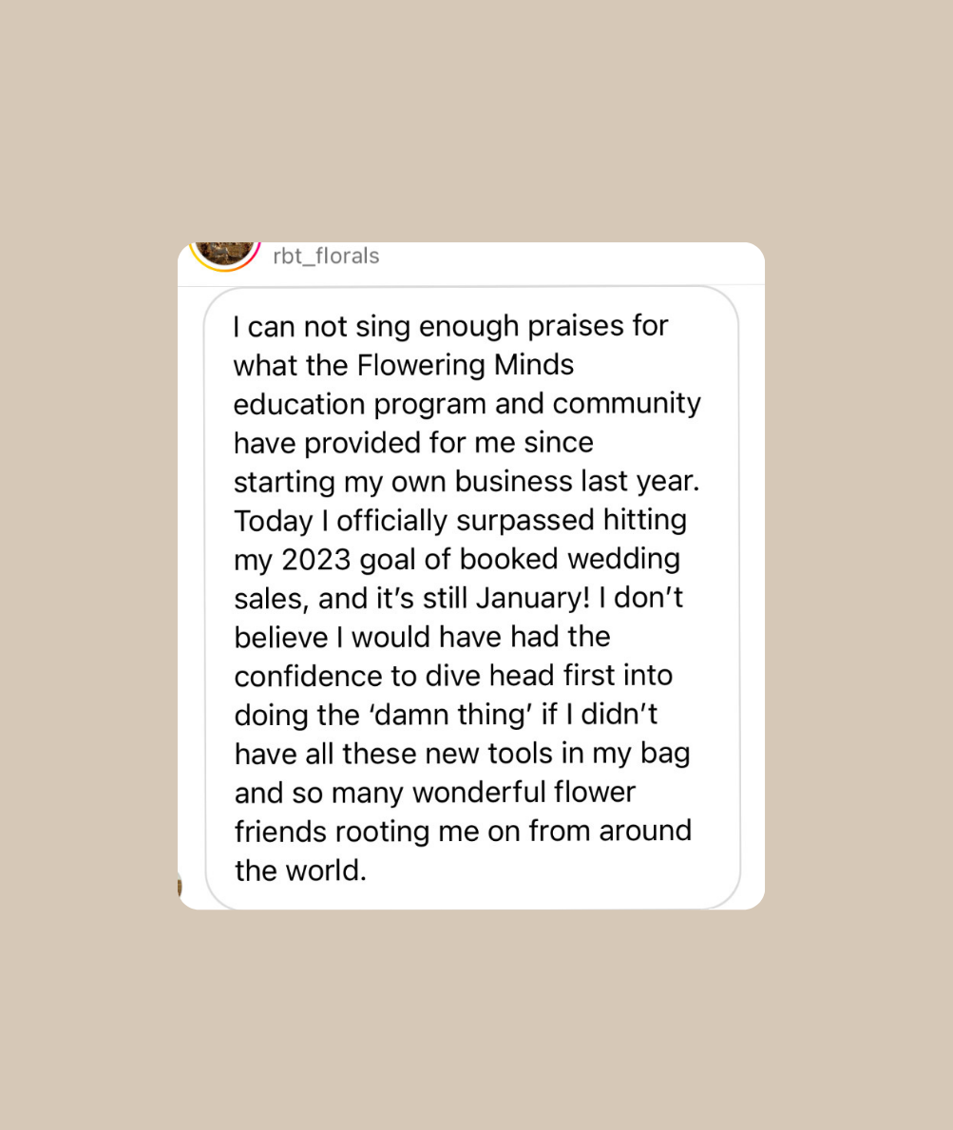
Task: Tap the story ring around the avatar
Action: coord(225,258)
